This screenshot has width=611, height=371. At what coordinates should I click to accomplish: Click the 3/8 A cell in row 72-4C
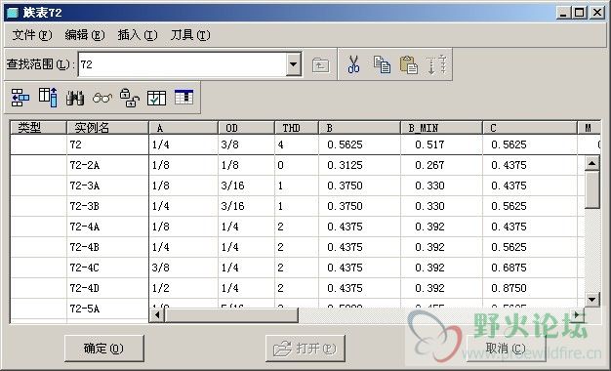183,268
